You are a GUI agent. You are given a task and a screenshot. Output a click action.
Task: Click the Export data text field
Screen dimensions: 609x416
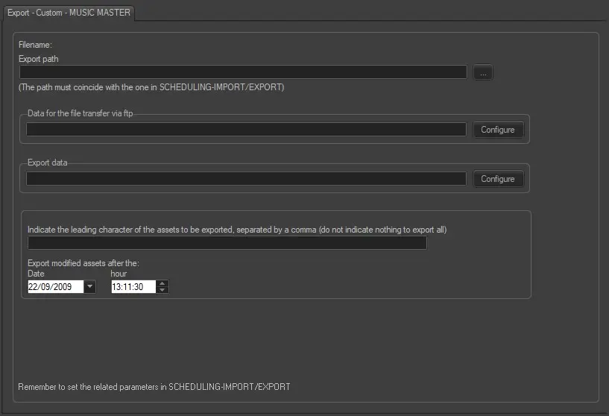pos(246,179)
